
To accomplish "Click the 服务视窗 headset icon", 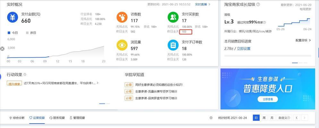I will click(x=51, y=118).
